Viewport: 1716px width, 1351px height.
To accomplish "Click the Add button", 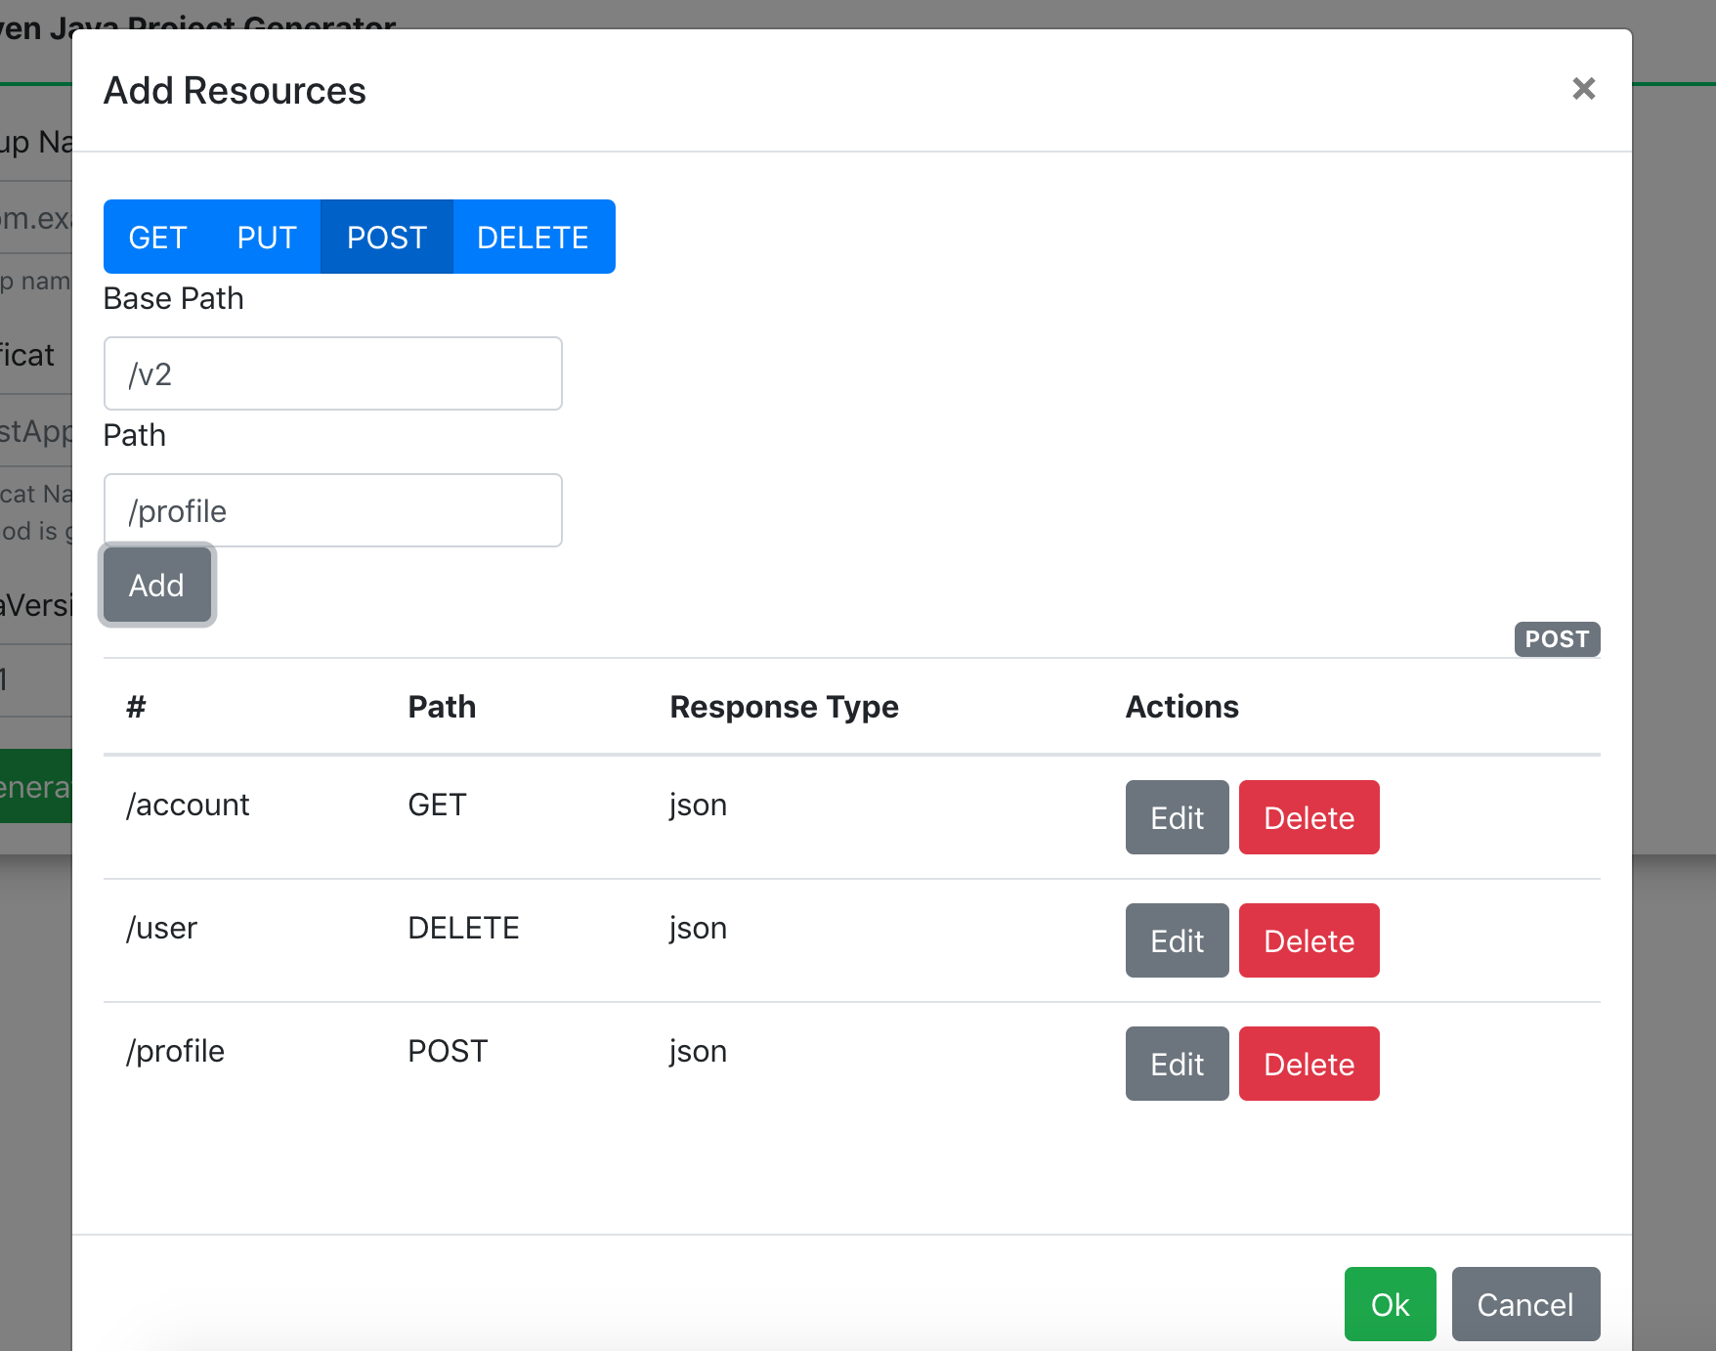I will pyautogui.click(x=156, y=585).
